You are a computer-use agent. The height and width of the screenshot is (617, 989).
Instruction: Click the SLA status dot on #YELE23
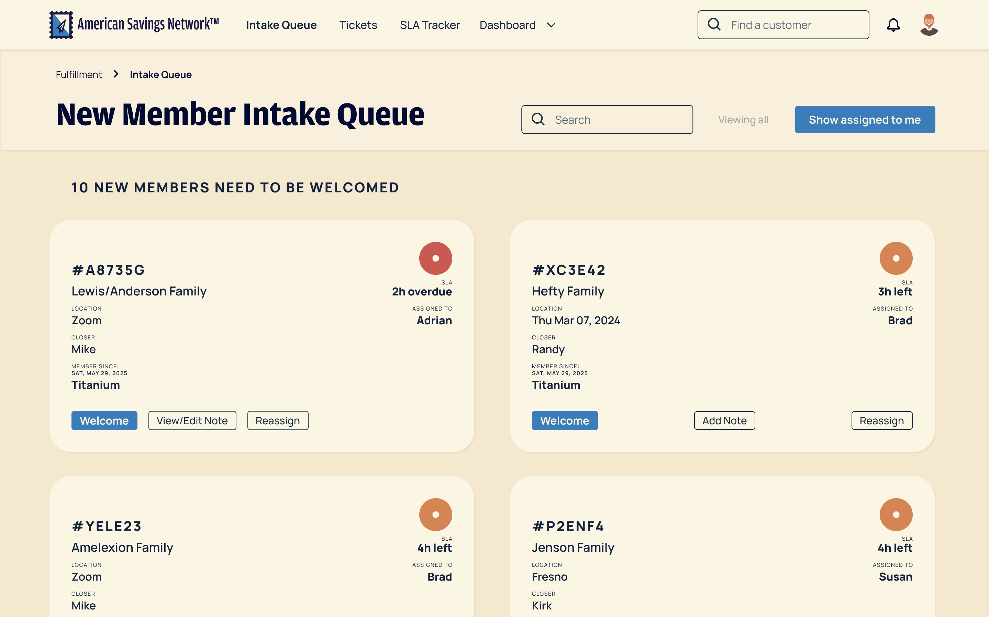(x=435, y=514)
